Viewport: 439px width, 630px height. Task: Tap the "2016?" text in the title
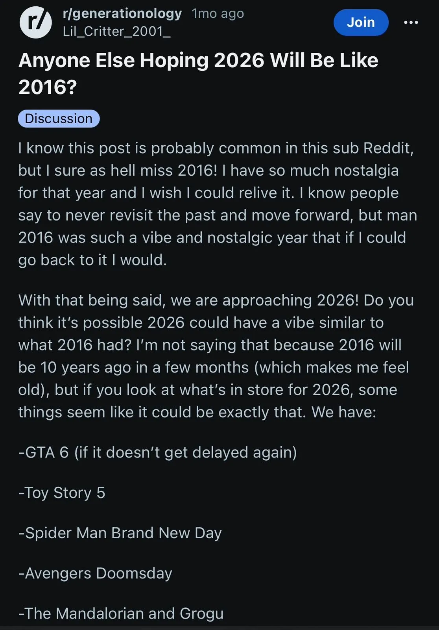pyautogui.click(x=48, y=87)
